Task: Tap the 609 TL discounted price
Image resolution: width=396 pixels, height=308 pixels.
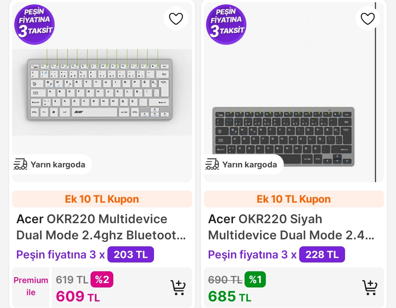Action: (78, 296)
